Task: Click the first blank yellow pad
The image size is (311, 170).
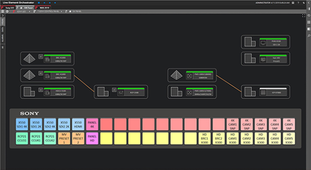Action: click(106, 138)
